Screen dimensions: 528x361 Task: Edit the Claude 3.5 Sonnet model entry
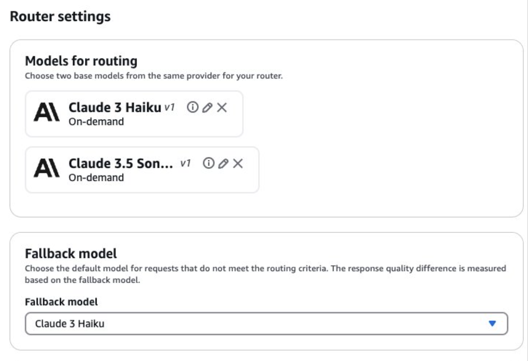tap(223, 163)
